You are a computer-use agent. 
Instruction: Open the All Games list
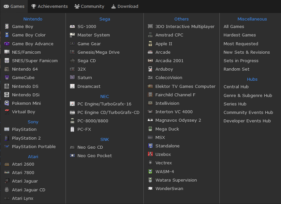pos(234,26)
